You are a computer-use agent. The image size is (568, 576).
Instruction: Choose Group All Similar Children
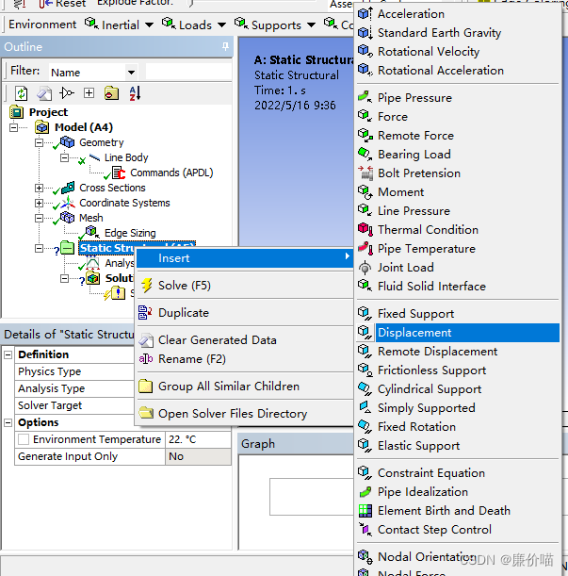[x=245, y=387]
